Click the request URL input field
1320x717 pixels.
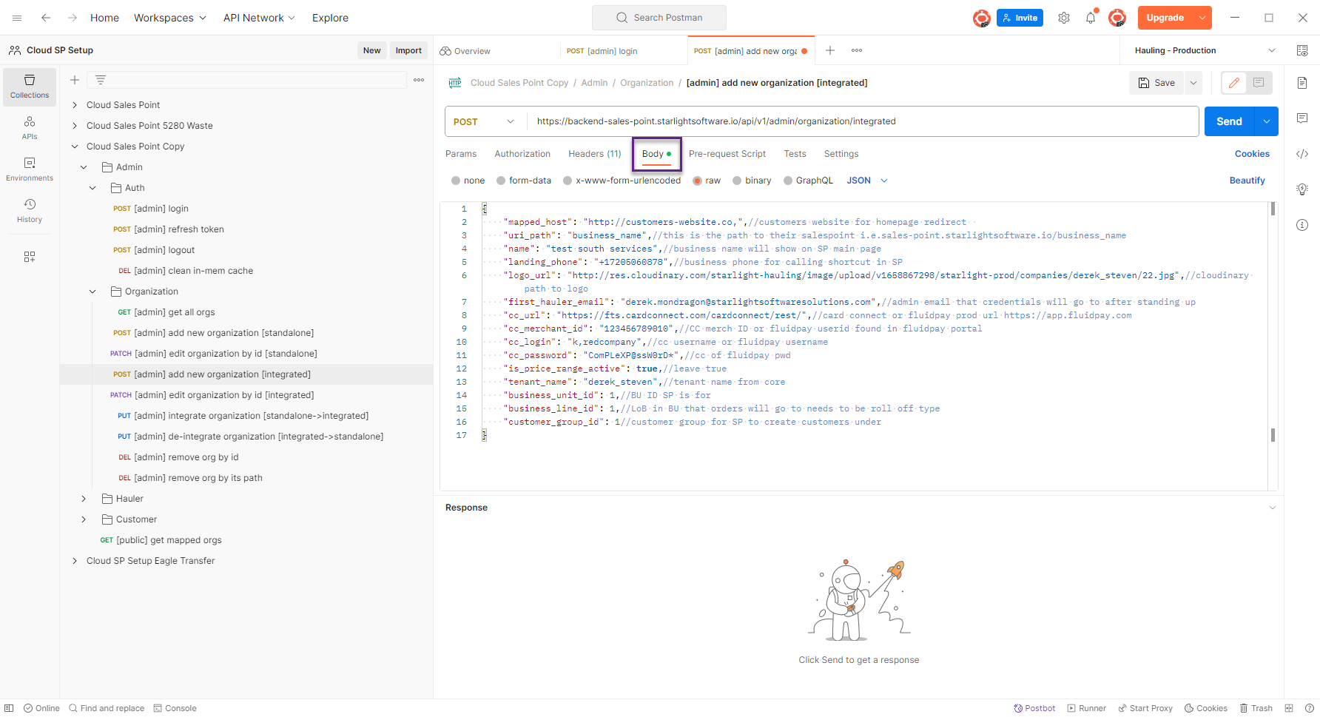[862, 121]
